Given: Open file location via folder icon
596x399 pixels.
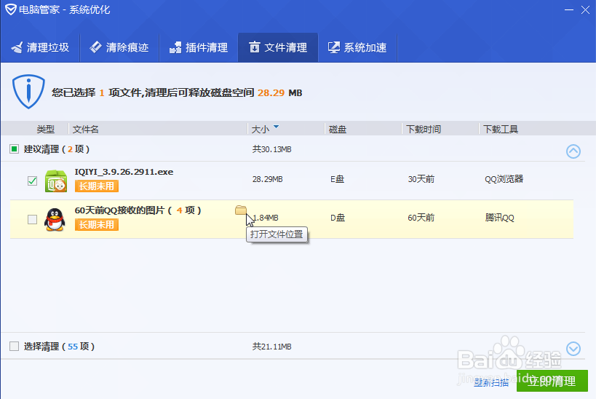Looking at the screenshot, I should (241, 210).
